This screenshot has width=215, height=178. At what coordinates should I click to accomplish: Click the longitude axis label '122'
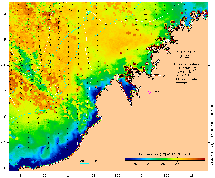coord(93,175)
